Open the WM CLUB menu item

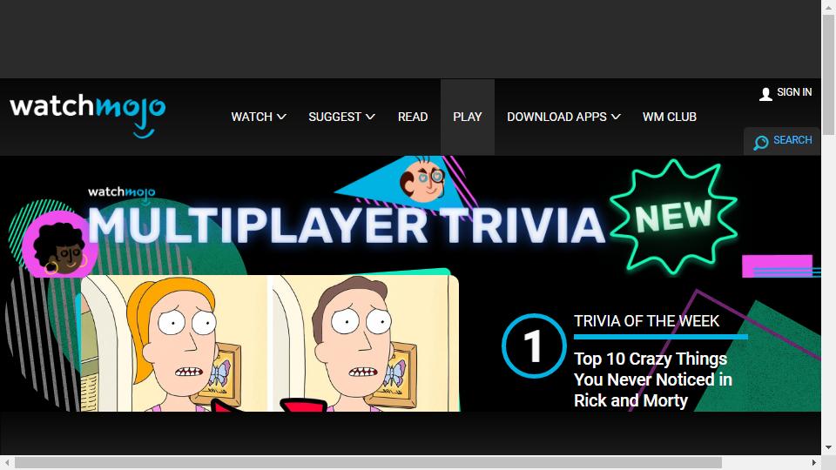pyautogui.click(x=670, y=117)
